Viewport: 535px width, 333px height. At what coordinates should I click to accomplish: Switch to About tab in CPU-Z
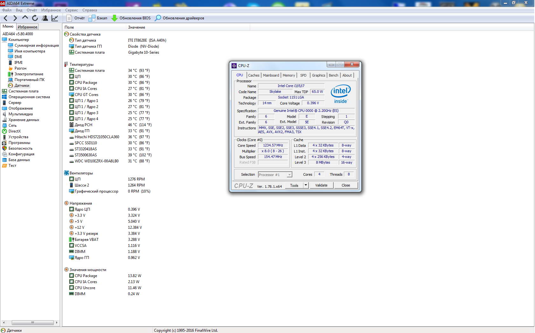pyautogui.click(x=347, y=75)
